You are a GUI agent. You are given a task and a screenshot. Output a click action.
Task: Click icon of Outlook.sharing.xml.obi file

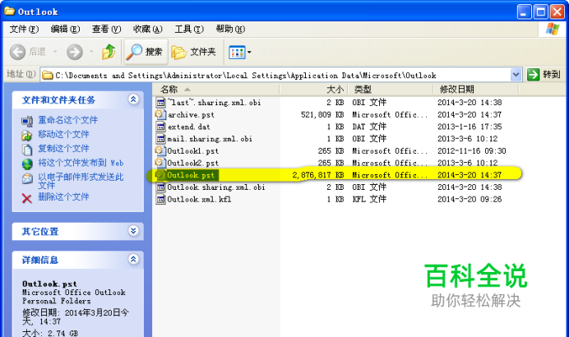click(x=161, y=187)
